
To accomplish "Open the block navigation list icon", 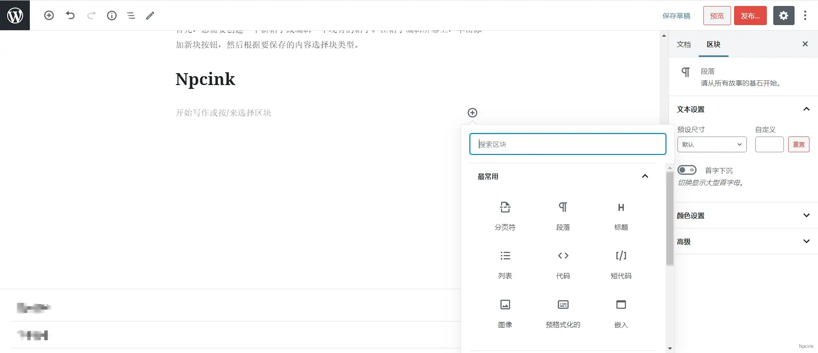I will coord(131,16).
